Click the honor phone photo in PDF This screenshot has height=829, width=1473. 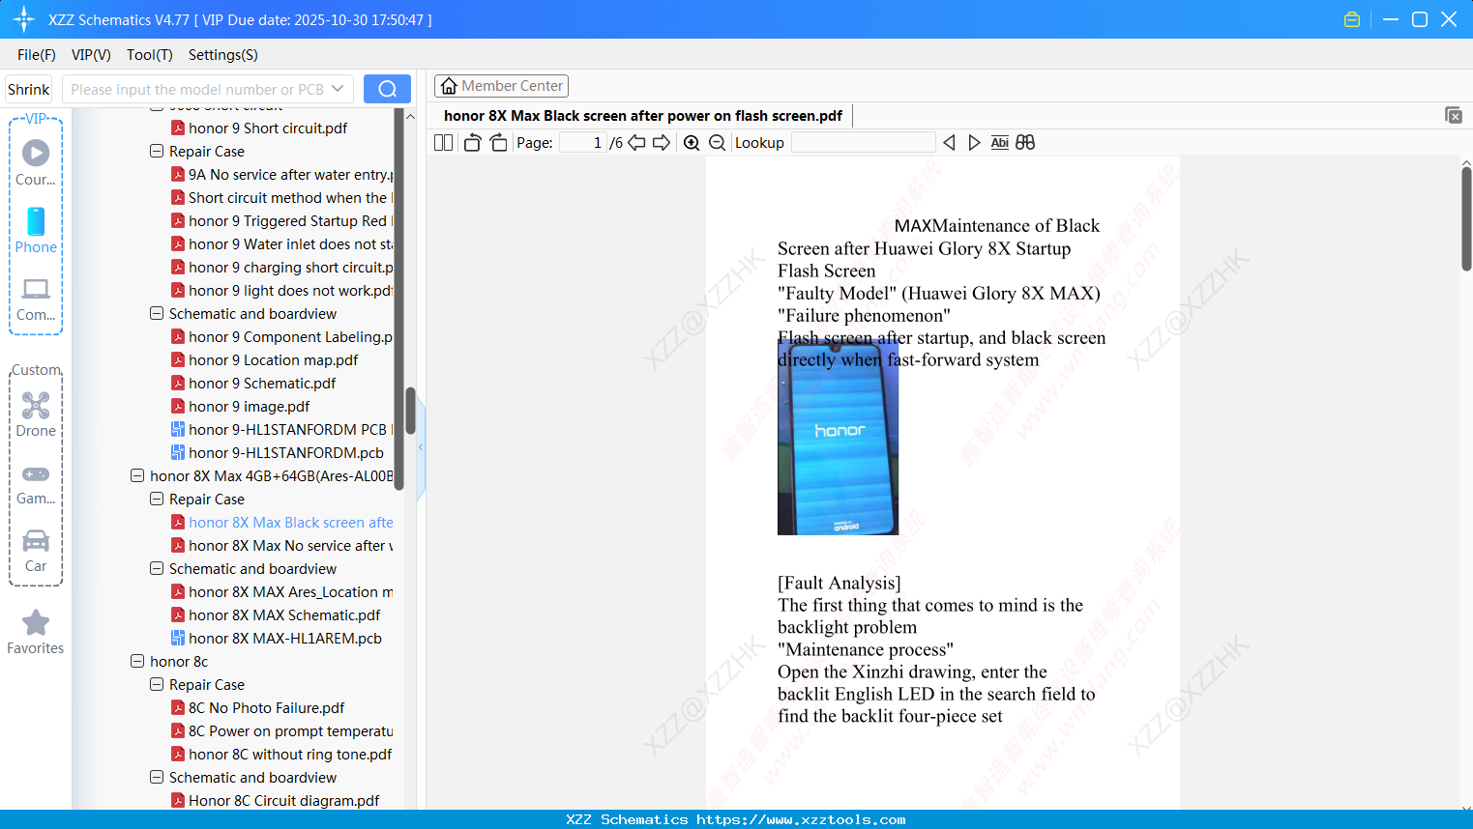838,436
